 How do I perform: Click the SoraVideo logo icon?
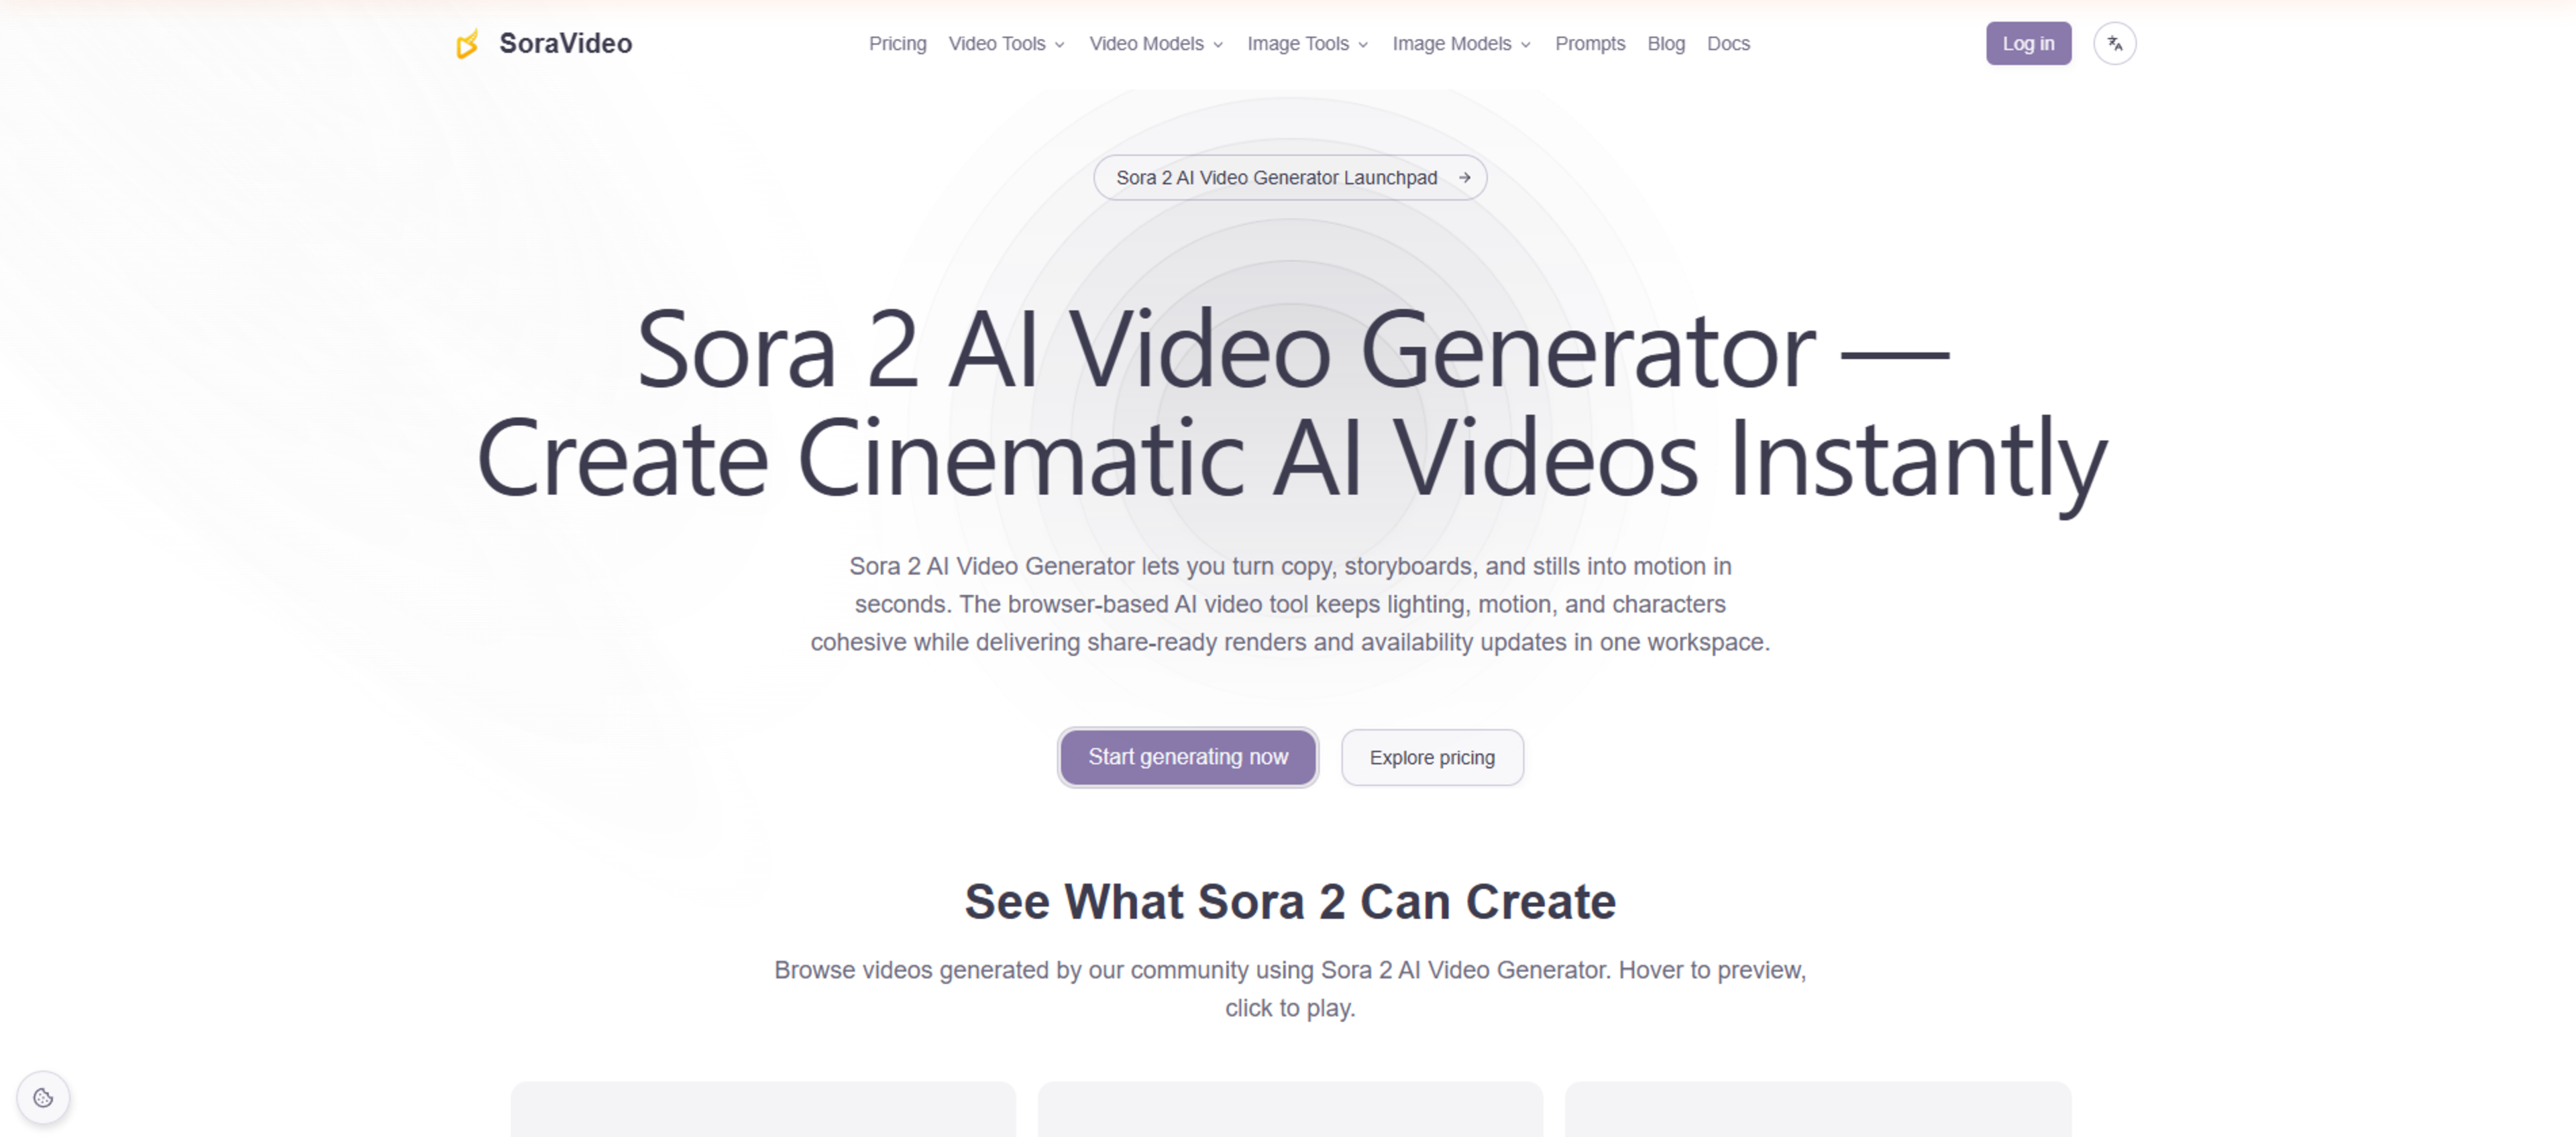point(467,44)
